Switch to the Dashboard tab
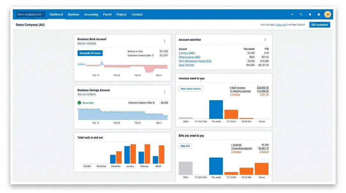The width and height of the screenshot is (346, 193). pos(56,14)
